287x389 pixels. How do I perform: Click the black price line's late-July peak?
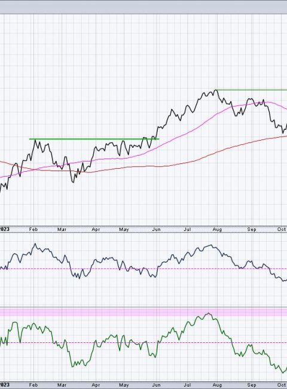click(x=216, y=90)
